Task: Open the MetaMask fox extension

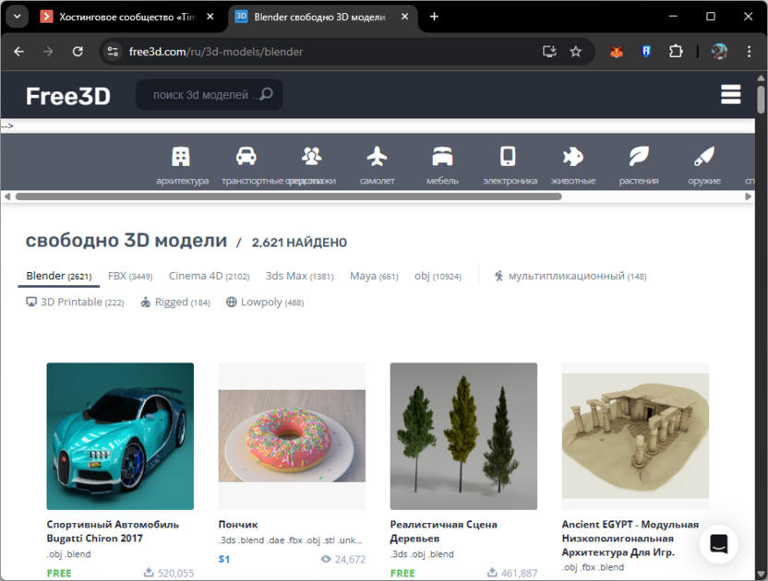Action: point(617,52)
